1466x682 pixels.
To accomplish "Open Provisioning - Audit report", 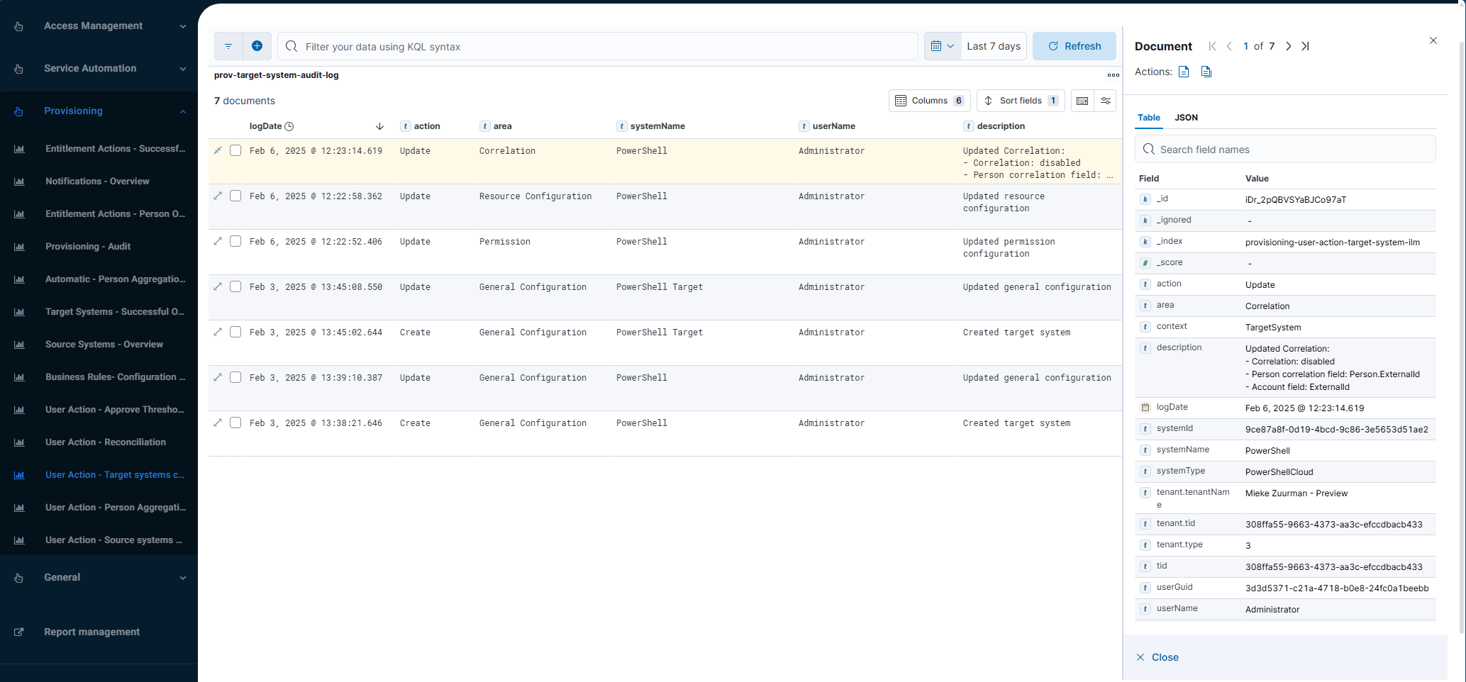I will pos(88,246).
